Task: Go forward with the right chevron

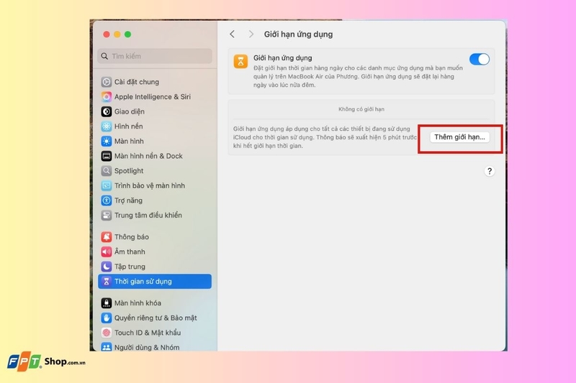Action: pos(251,34)
